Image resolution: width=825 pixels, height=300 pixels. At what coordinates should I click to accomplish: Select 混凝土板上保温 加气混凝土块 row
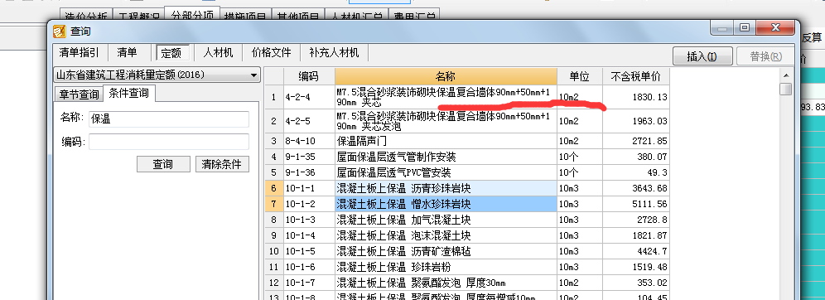click(x=446, y=220)
